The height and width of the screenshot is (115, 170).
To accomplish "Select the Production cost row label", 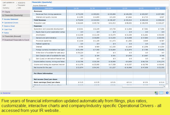I will pyautogui.click(x=40, y=23).
